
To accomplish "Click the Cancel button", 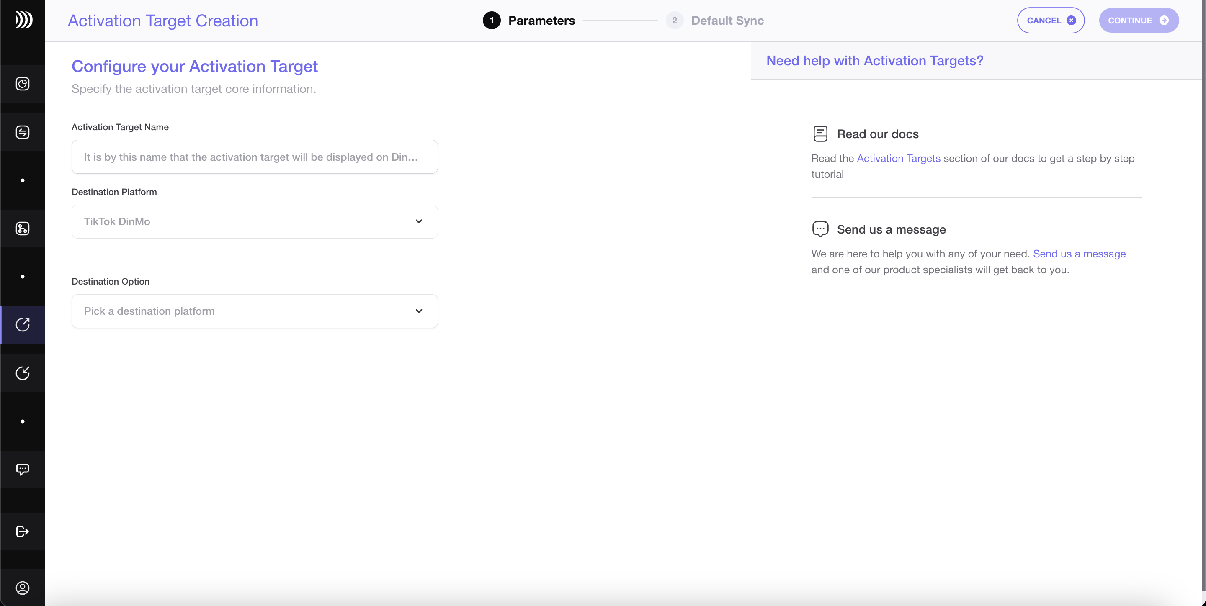I will pyautogui.click(x=1051, y=20).
